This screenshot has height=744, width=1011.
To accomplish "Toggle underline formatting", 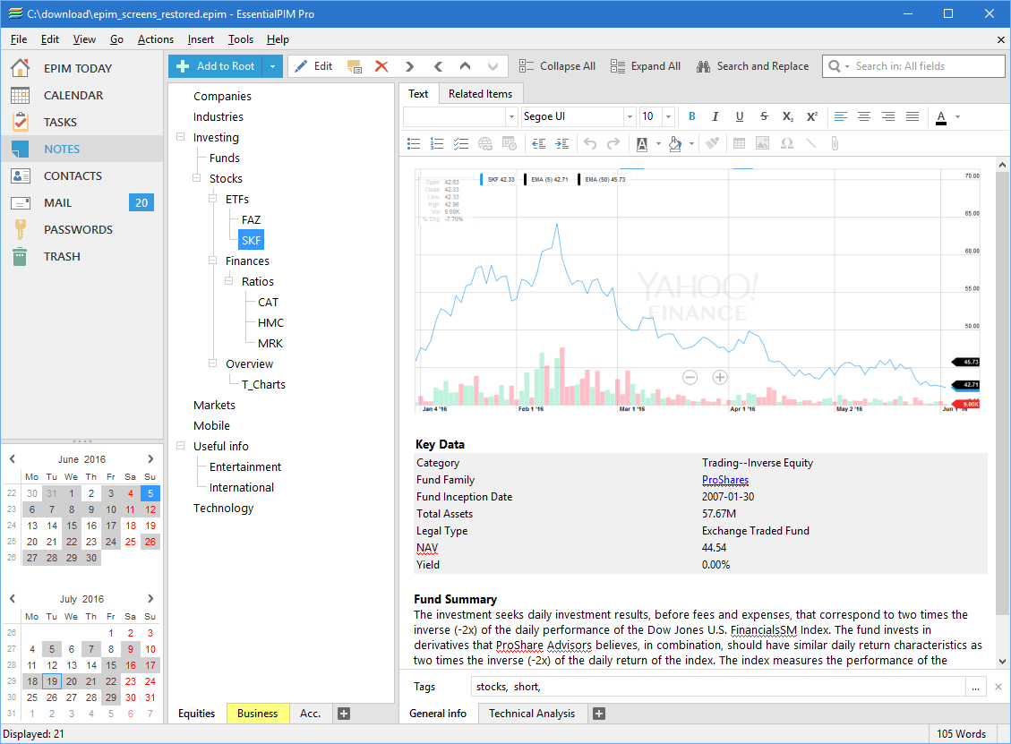I will (740, 116).
